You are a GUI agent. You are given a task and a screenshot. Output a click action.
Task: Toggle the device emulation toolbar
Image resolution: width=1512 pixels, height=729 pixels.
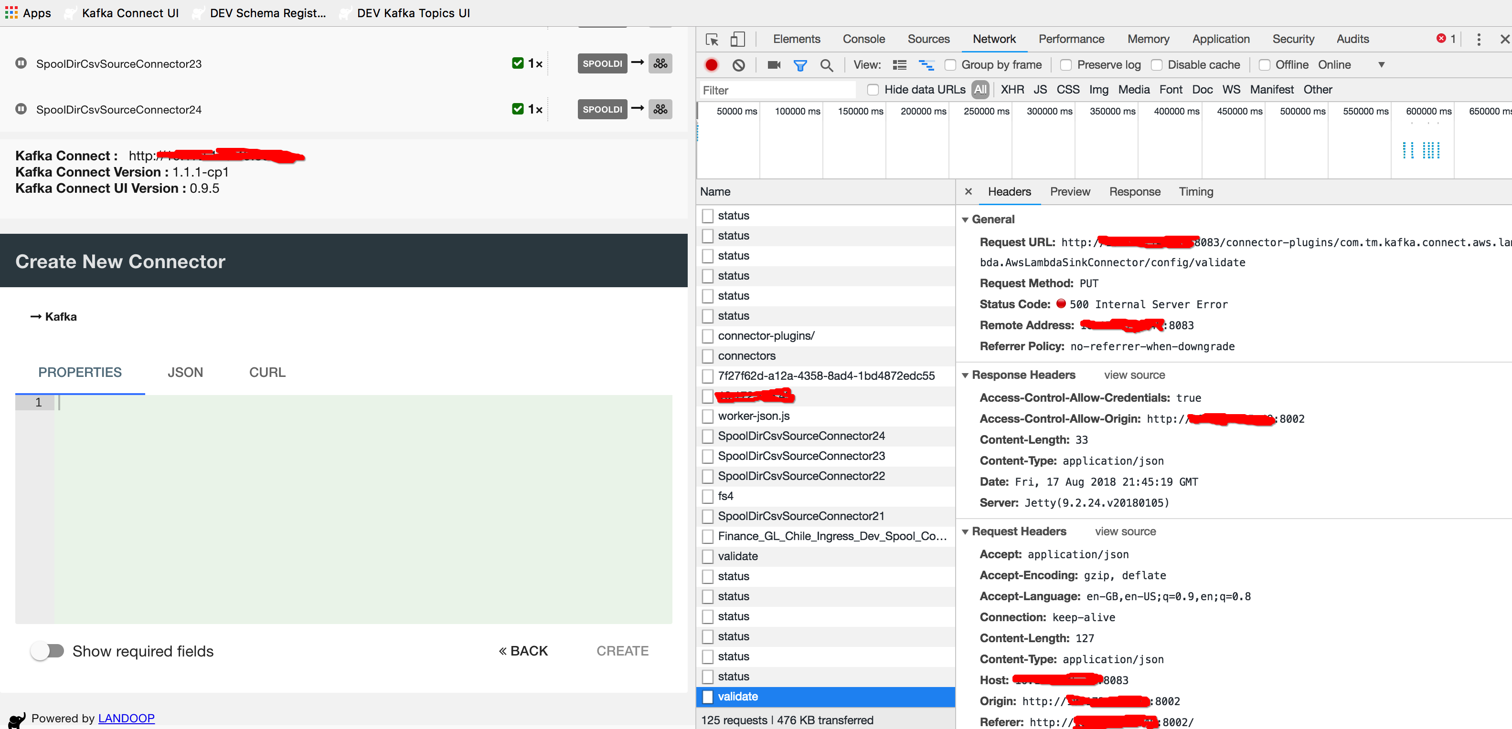(737, 39)
